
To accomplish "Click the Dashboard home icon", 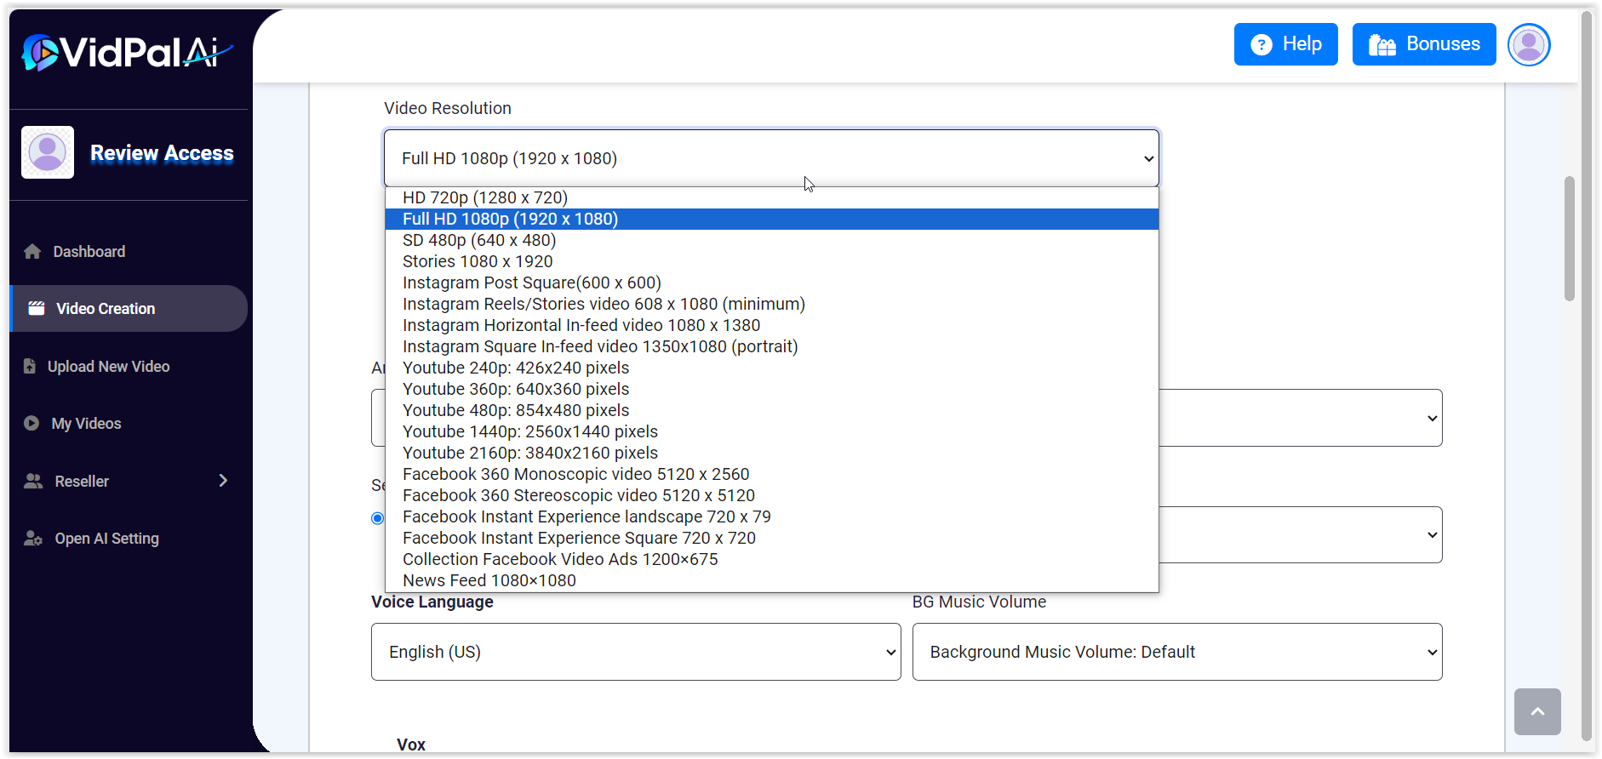I will pyautogui.click(x=32, y=252).
